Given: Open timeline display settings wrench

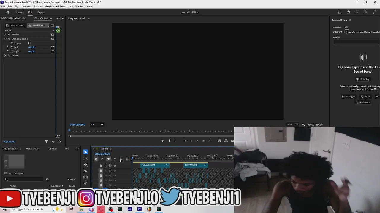Looking at the screenshot, I should [121, 159].
